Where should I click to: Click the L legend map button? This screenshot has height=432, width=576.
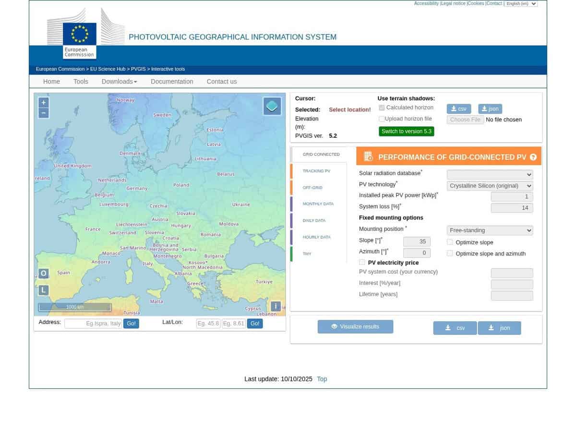[43, 290]
